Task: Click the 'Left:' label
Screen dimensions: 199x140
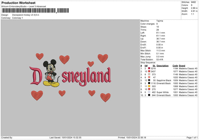Action: pyautogui.click(x=143, y=33)
